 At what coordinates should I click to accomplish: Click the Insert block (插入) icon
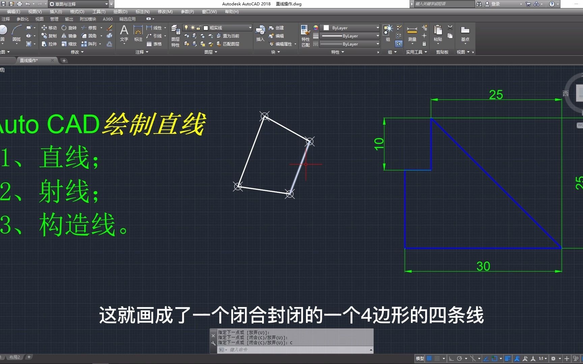pos(260,33)
